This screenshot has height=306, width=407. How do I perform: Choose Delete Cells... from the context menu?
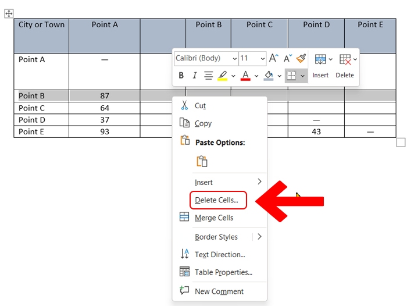coord(216,200)
